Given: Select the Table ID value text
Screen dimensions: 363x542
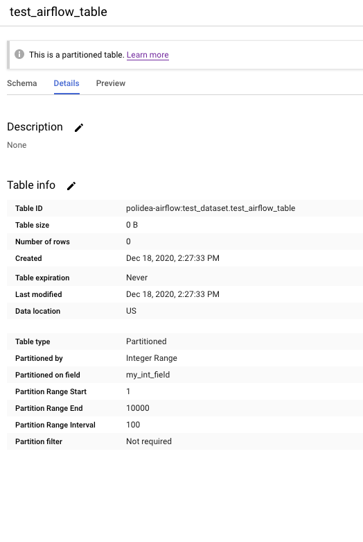Looking at the screenshot, I should [211, 208].
